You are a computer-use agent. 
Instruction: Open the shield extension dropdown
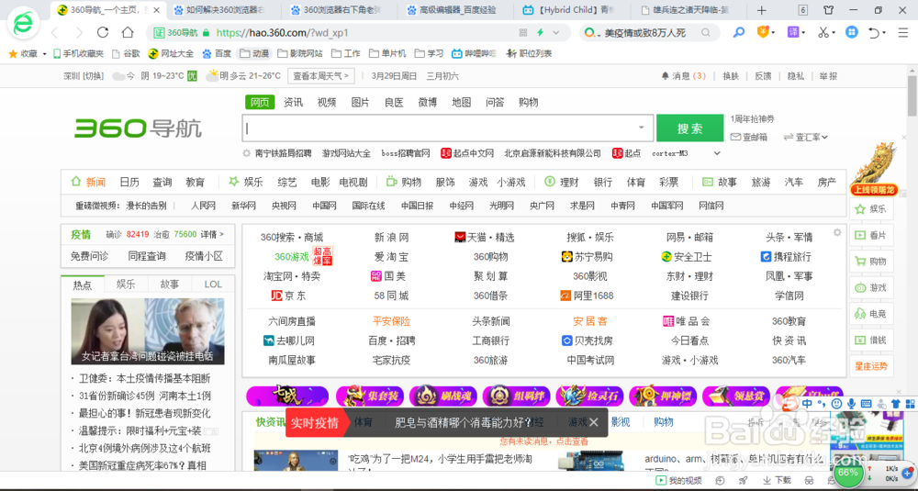click(773, 33)
